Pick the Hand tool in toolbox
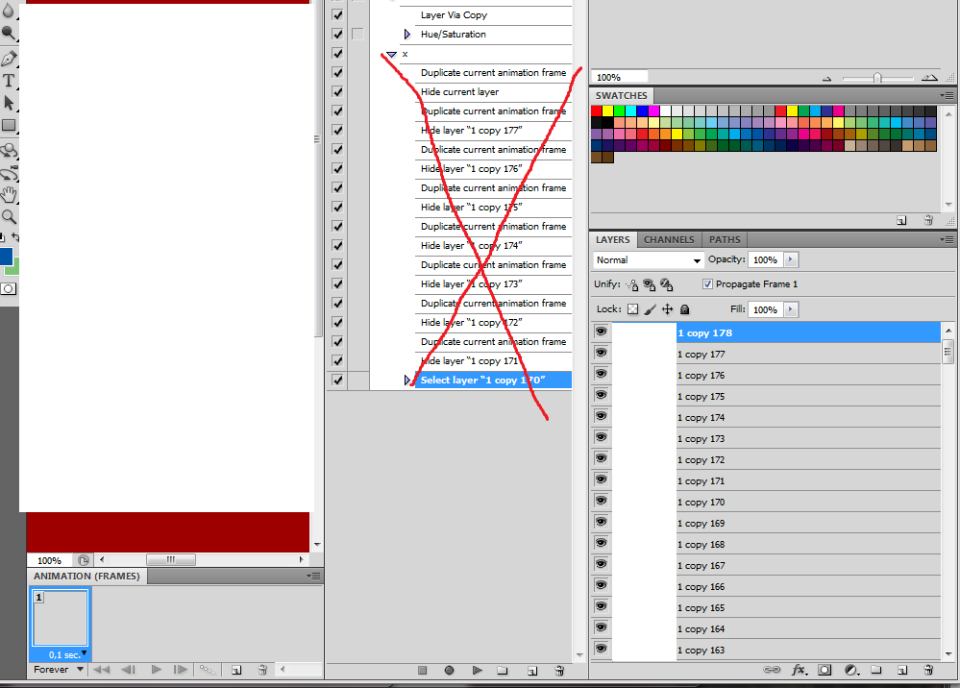The image size is (960, 688). pos(9,195)
